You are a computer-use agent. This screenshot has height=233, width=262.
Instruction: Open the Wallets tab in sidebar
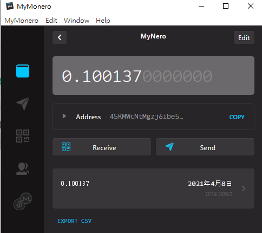(x=23, y=71)
